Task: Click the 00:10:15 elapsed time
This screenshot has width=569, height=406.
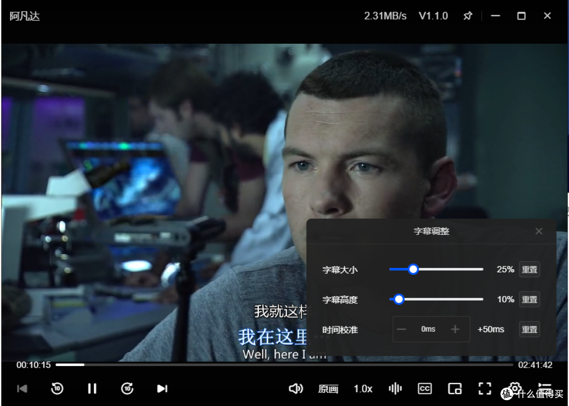Action: pyautogui.click(x=33, y=365)
